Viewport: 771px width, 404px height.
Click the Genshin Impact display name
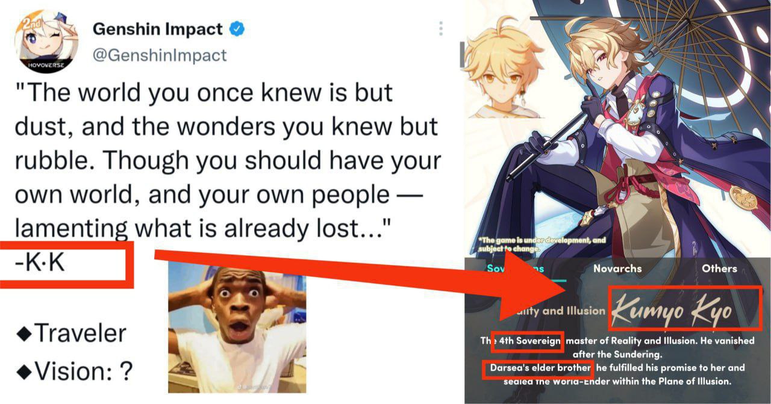click(157, 29)
